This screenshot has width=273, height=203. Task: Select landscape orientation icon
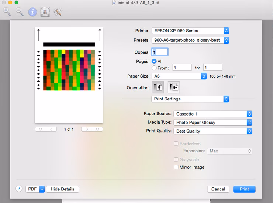173,87
